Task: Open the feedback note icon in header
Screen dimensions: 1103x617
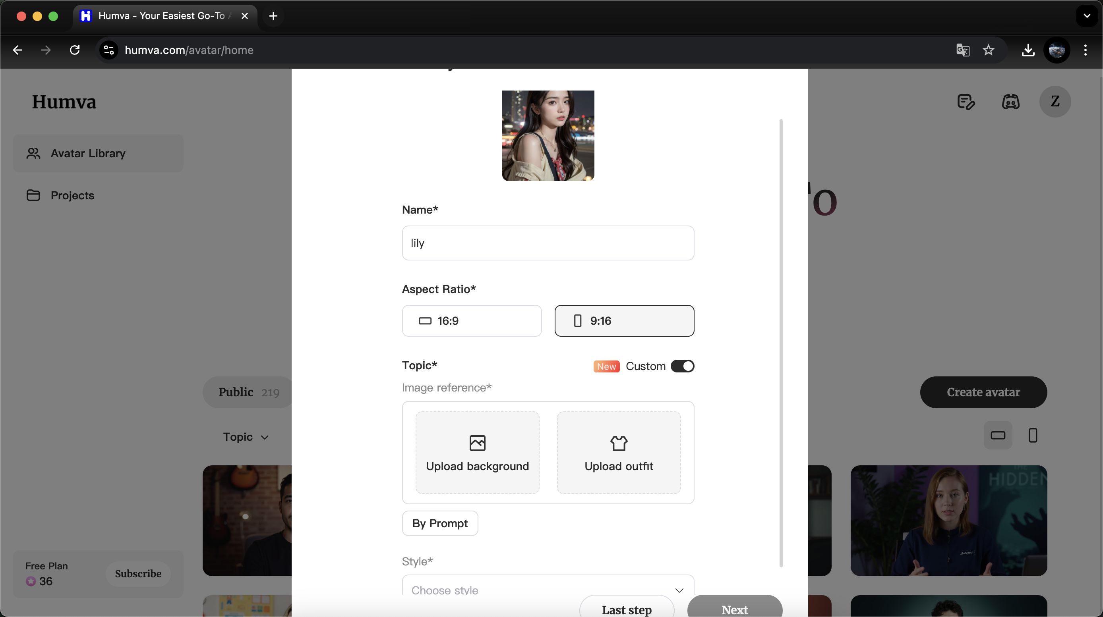Action: pyautogui.click(x=966, y=102)
